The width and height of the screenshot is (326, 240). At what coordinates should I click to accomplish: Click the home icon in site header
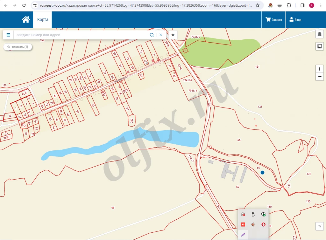point(26,20)
